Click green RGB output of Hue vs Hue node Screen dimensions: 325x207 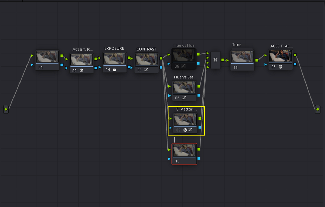click(x=198, y=54)
